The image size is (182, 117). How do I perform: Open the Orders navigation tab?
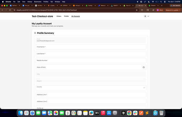pos(59,16)
